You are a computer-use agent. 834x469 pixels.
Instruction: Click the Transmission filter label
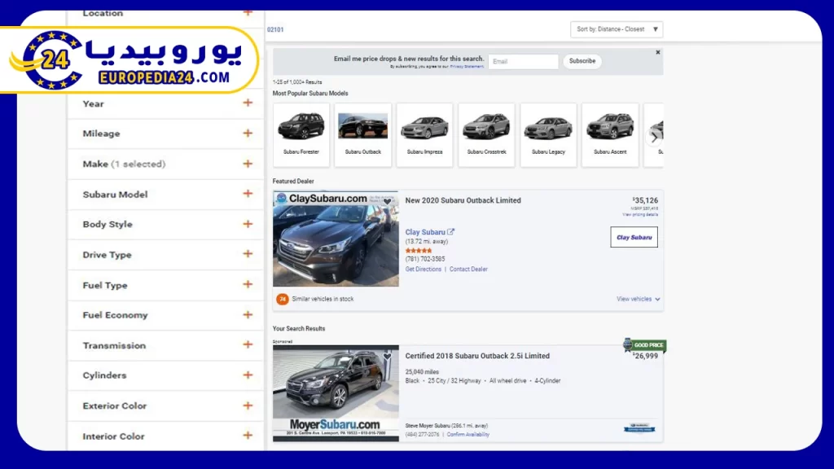(x=114, y=345)
